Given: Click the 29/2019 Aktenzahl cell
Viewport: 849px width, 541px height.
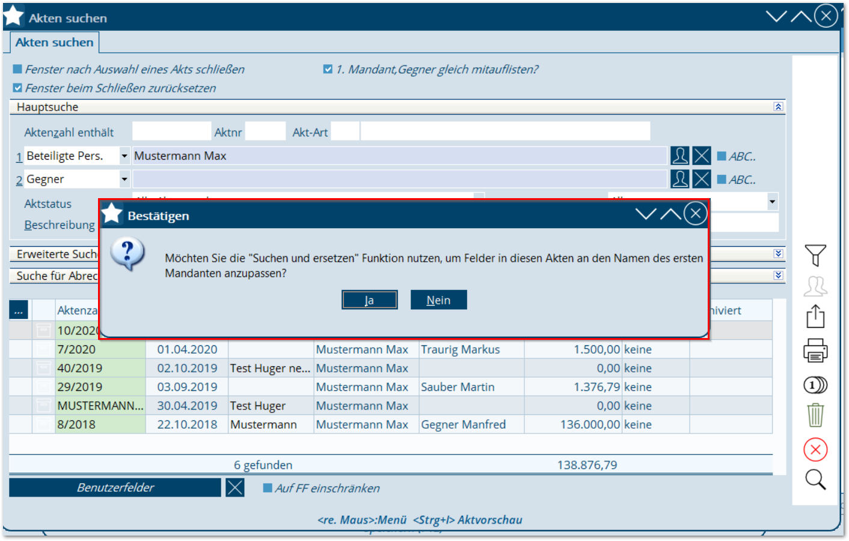Looking at the screenshot, I should click(x=100, y=387).
